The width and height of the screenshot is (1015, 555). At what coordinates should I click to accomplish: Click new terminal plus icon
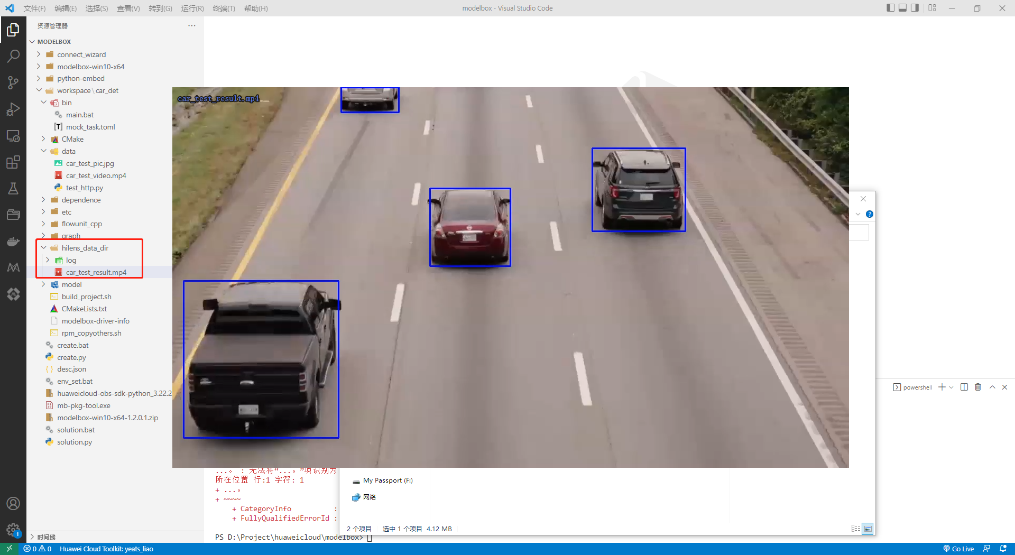pos(942,387)
